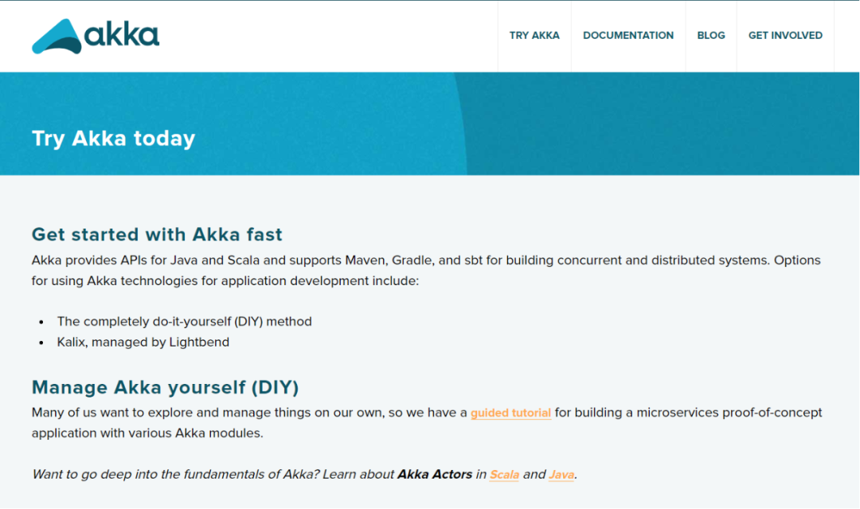This screenshot has width=860, height=509.
Task: Click the bold Akka Actors text
Action: pos(435,475)
